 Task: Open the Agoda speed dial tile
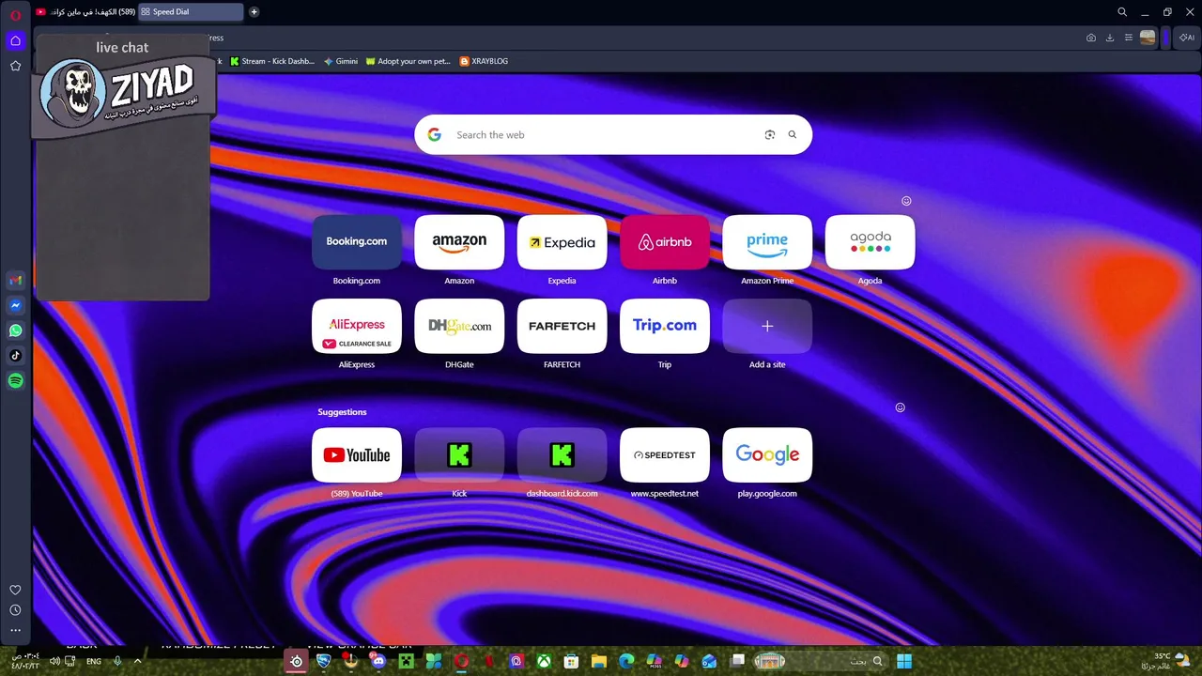pyautogui.click(x=870, y=242)
